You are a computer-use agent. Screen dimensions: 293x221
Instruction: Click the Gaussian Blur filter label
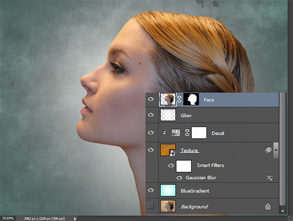(201, 178)
